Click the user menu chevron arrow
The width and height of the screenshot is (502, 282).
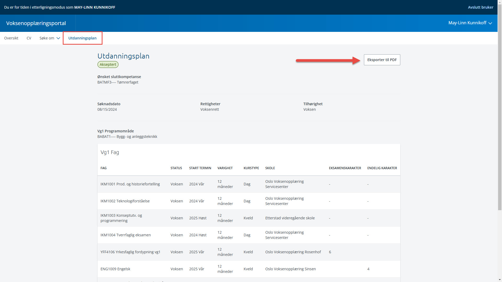click(x=490, y=23)
